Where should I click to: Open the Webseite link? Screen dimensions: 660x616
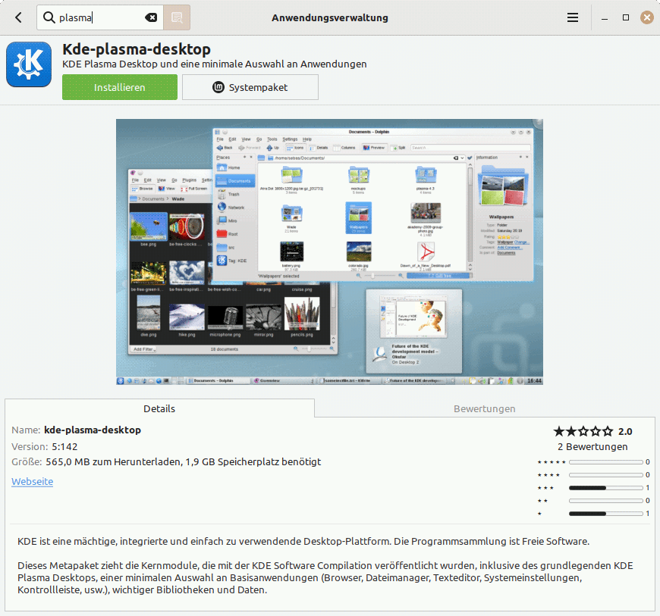[x=32, y=482]
